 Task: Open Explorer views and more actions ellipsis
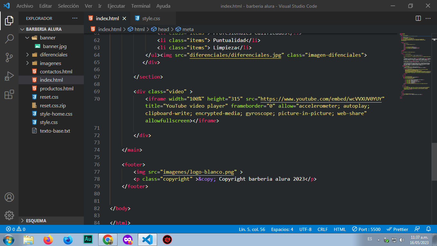coord(75,18)
